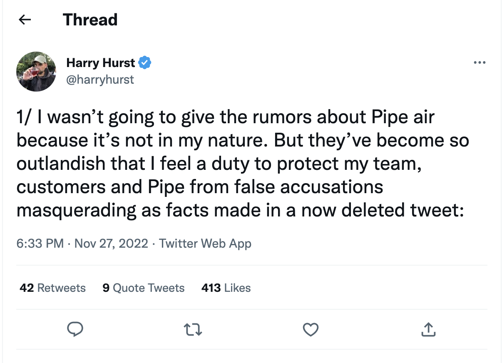
Task: Open the 9 Quote Tweets list
Action: pos(143,288)
